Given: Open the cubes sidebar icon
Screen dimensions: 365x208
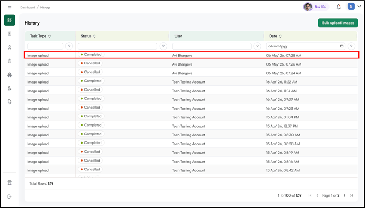Looking at the screenshot, I should (10, 75).
